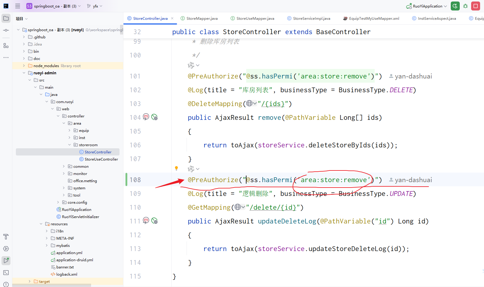Open application-druid.yml file

click(x=72, y=260)
